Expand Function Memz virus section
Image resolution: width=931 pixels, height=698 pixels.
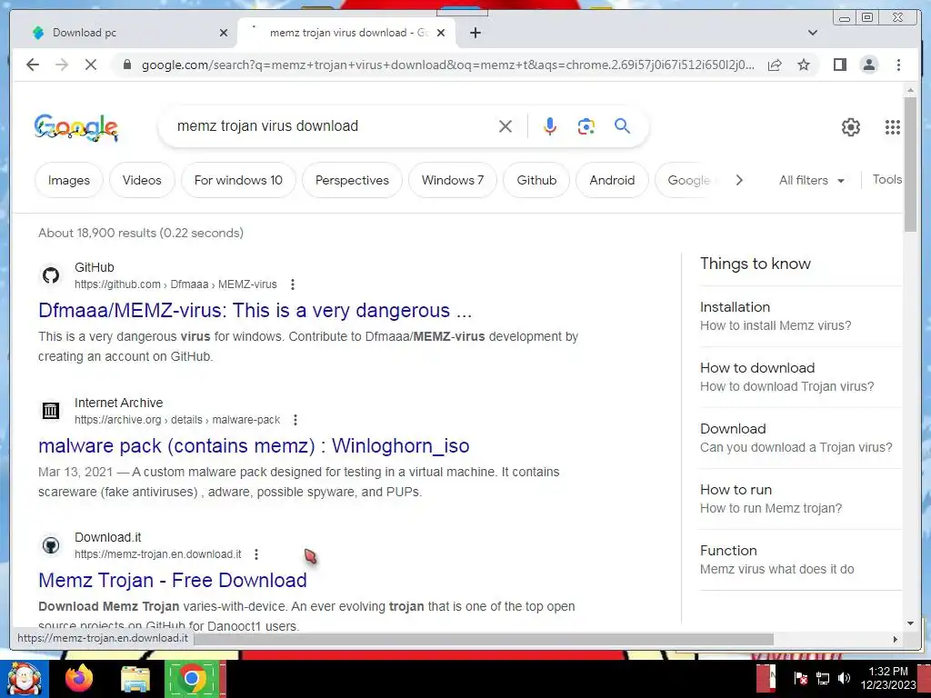click(x=800, y=560)
